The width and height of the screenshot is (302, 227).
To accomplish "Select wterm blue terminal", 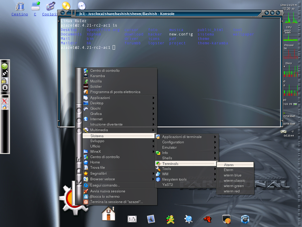I will (235, 176).
